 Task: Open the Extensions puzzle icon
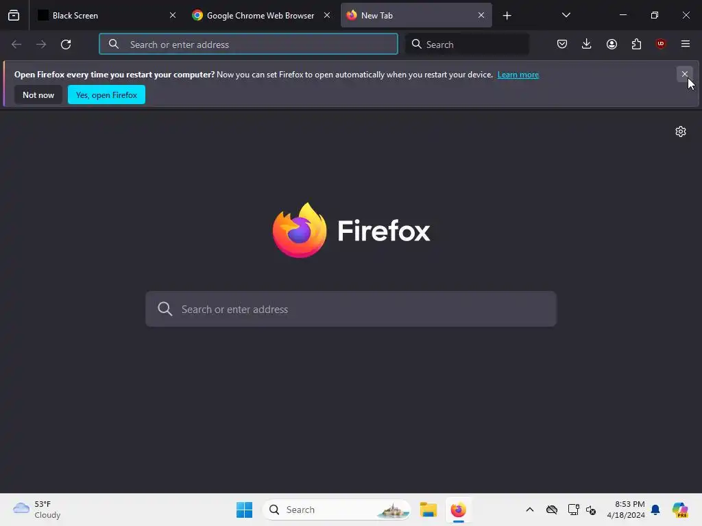click(x=636, y=44)
